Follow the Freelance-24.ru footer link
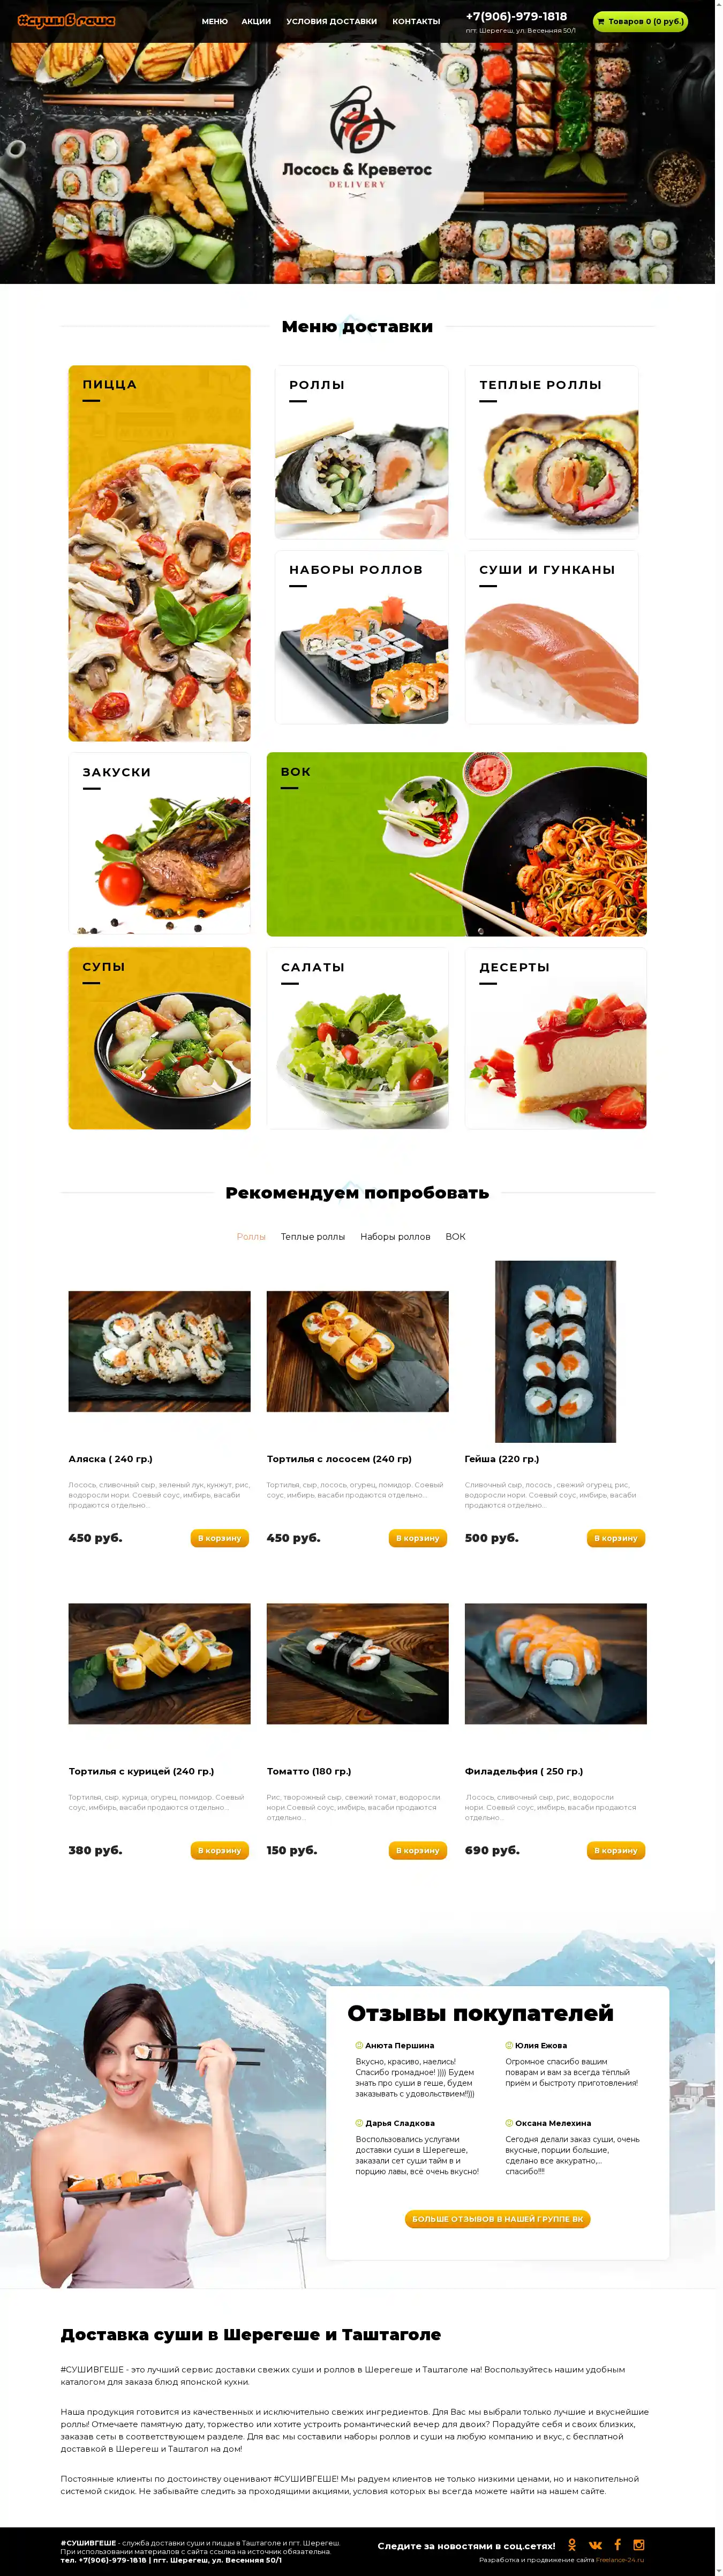This screenshot has width=723, height=2576. [x=620, y=2560]
